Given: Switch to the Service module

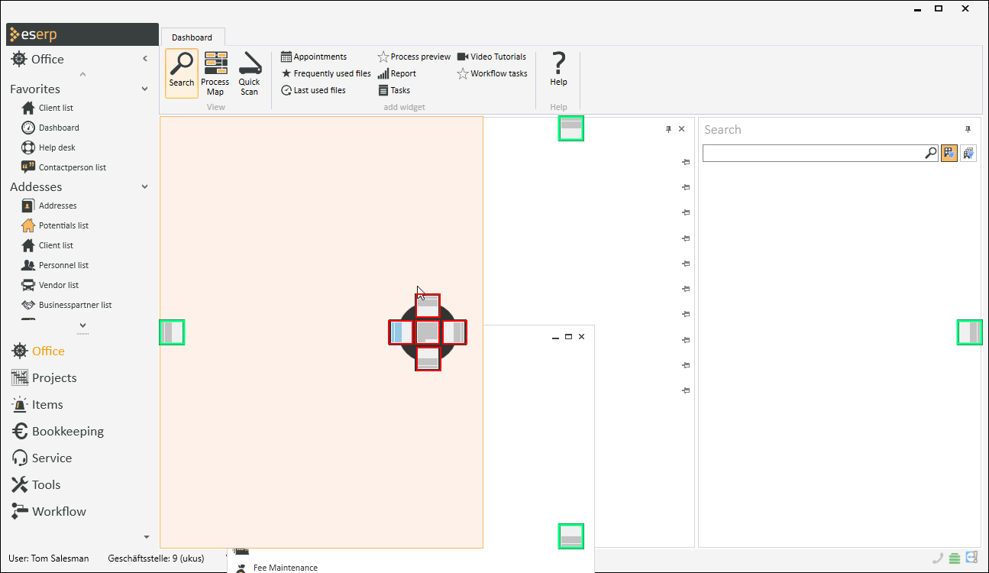Looking at the screenshot, I should coord(42,458).
